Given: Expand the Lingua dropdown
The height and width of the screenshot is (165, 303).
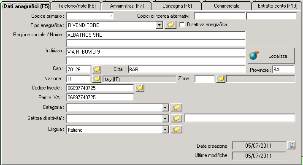Looking at the screenshot, I should [x=165, y=130].
